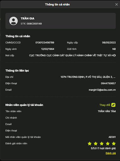Viewport: 120px width, 161px height.
Task: Click the 5/5.0 rating summary text
Action: coord(103,148)
